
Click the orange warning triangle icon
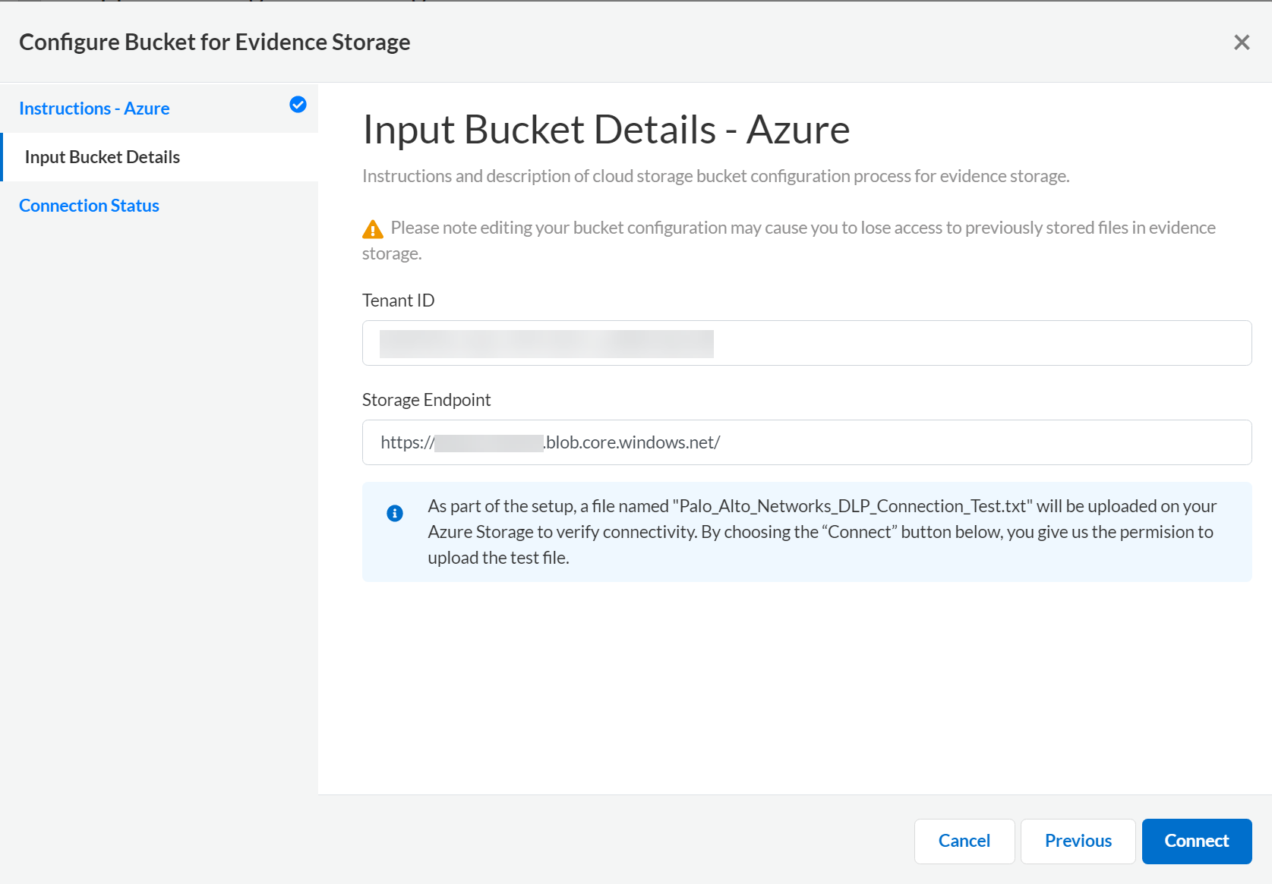[x=373, y=229]
